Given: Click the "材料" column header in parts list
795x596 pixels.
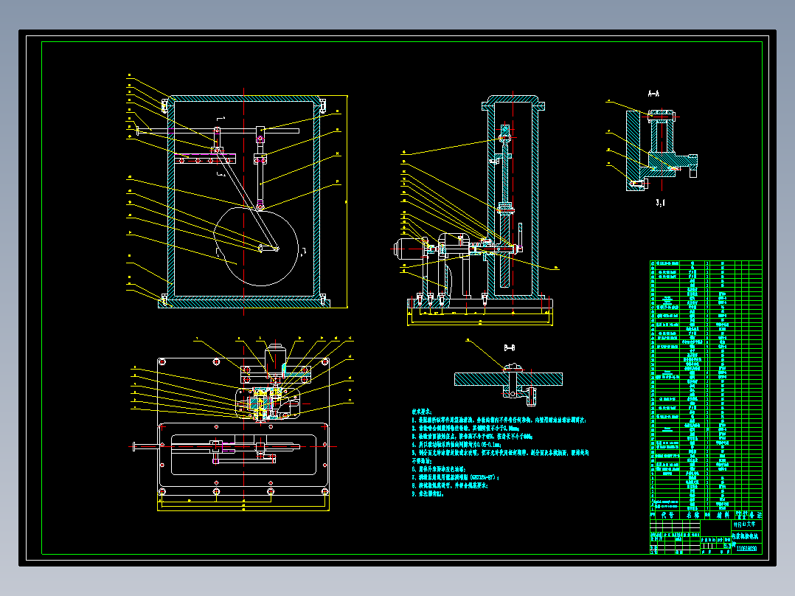Looking at the screenshot, I should [x=723, y=515].
